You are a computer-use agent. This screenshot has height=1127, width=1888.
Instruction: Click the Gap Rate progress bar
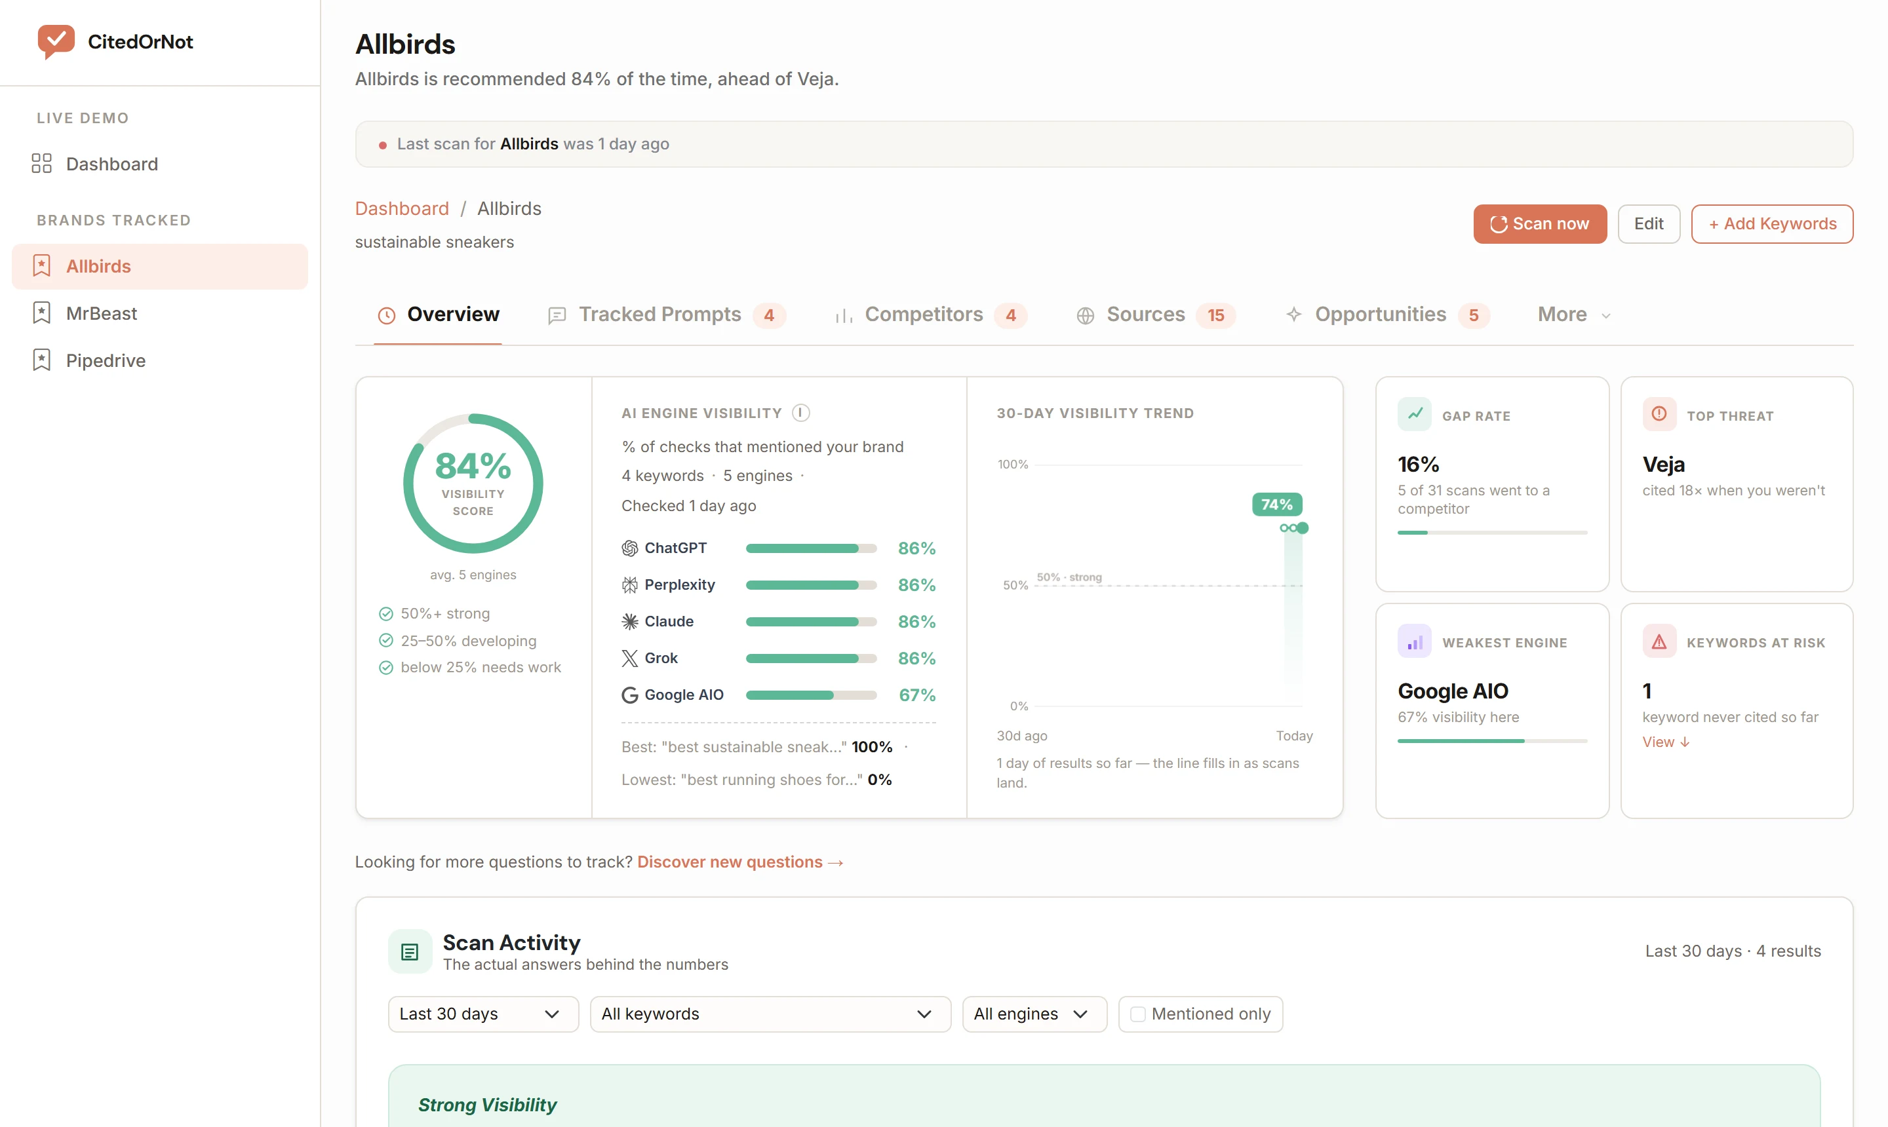[x=1492, y=532]
